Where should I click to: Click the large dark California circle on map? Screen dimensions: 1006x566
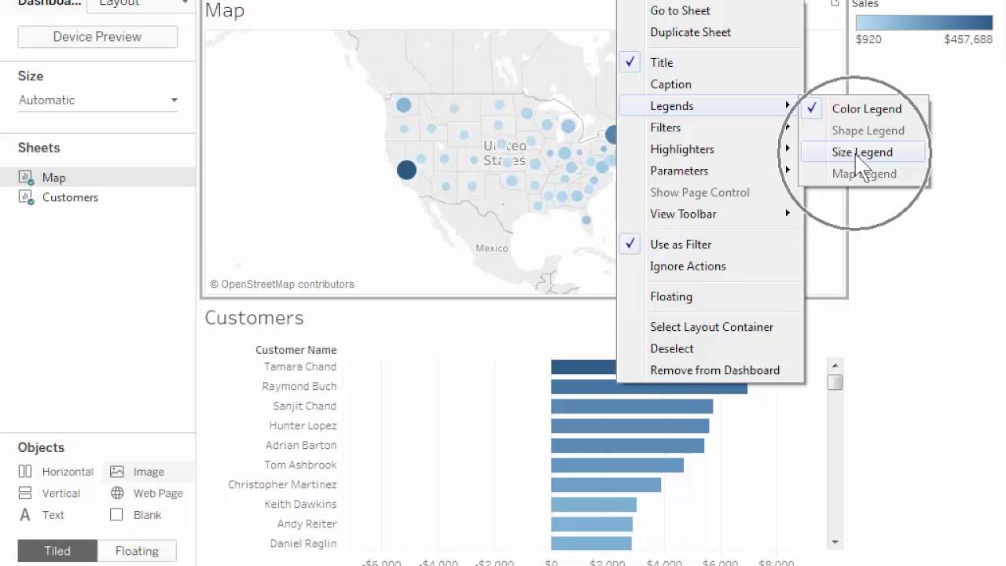(406, 169)
